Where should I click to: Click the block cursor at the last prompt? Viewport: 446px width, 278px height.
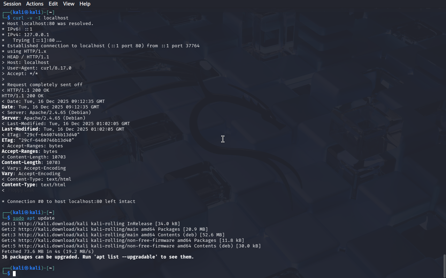14,274
